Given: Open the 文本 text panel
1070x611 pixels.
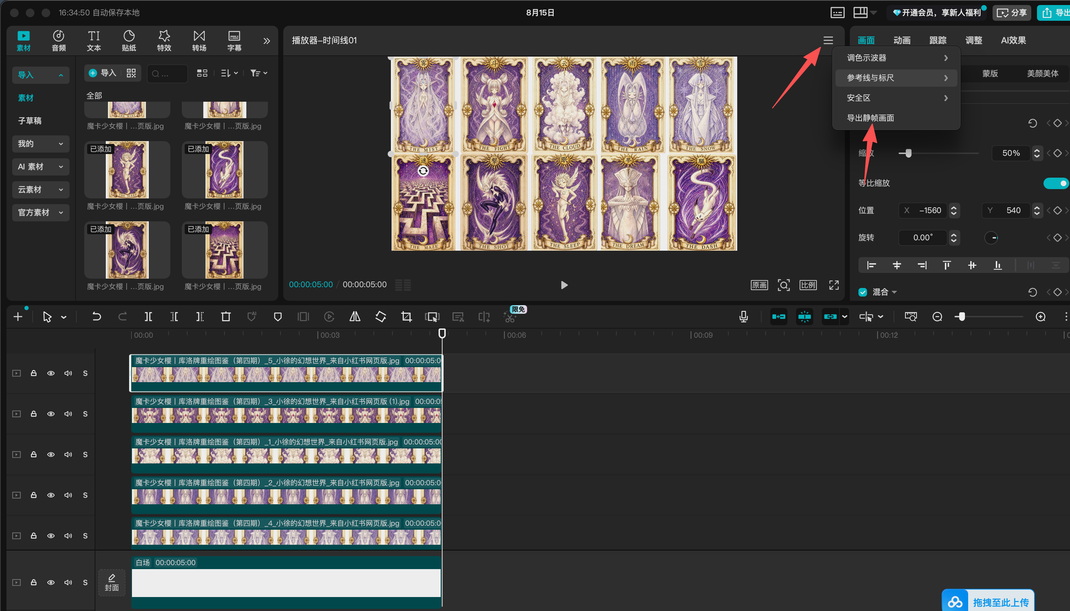Looking at the screenshot, I should click(x=94, y=41).
